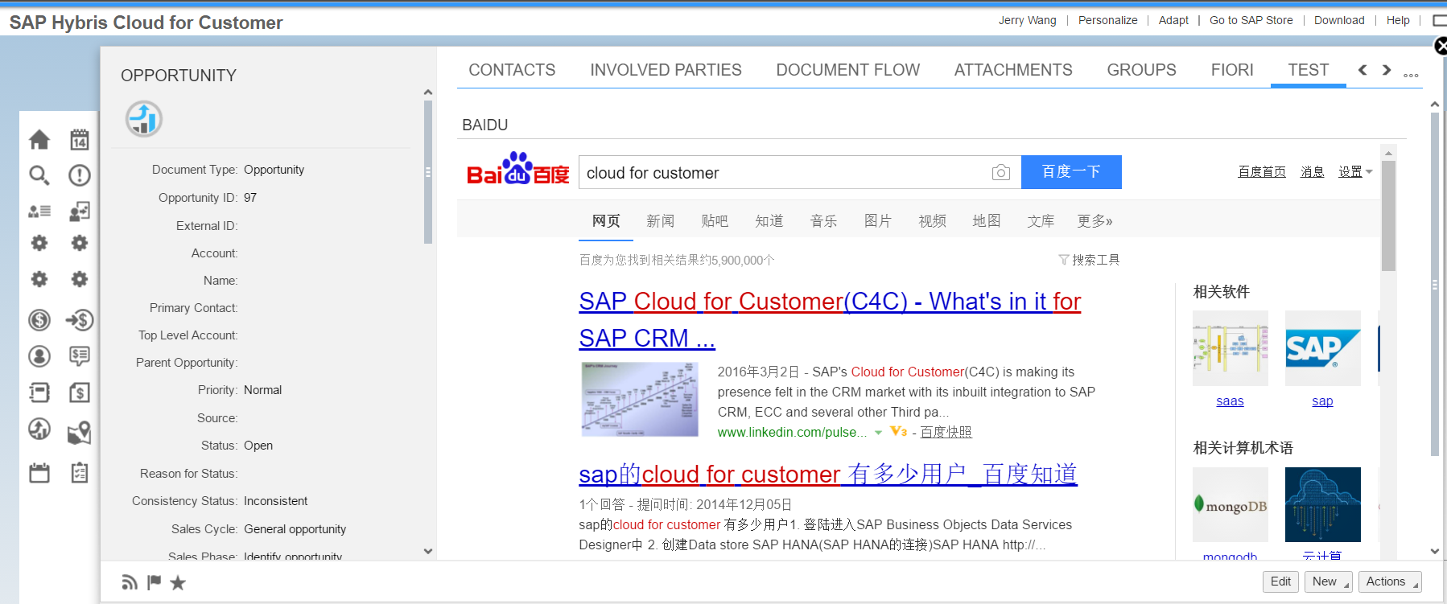Open the 更多 more categories menu
This screenshot has width=1447, height=604.
coord(1095,220)
